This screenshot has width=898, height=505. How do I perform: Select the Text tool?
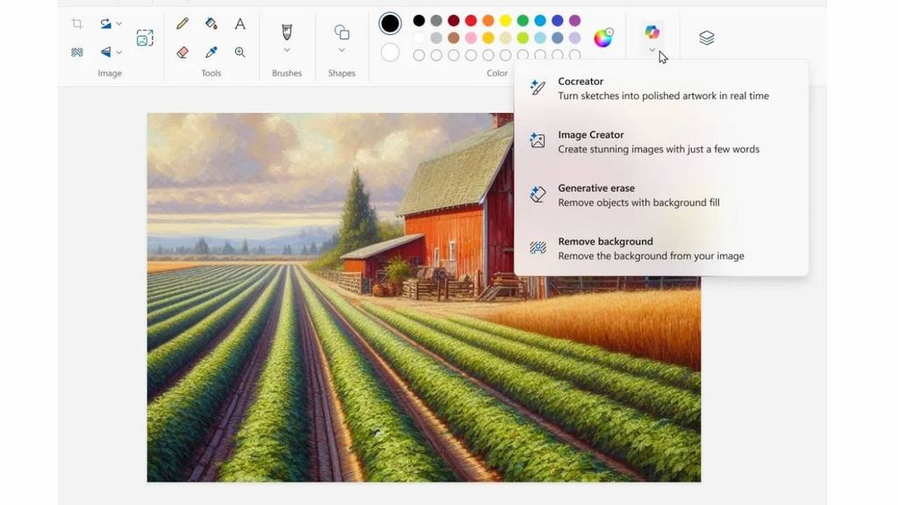[x=239, y=24]
